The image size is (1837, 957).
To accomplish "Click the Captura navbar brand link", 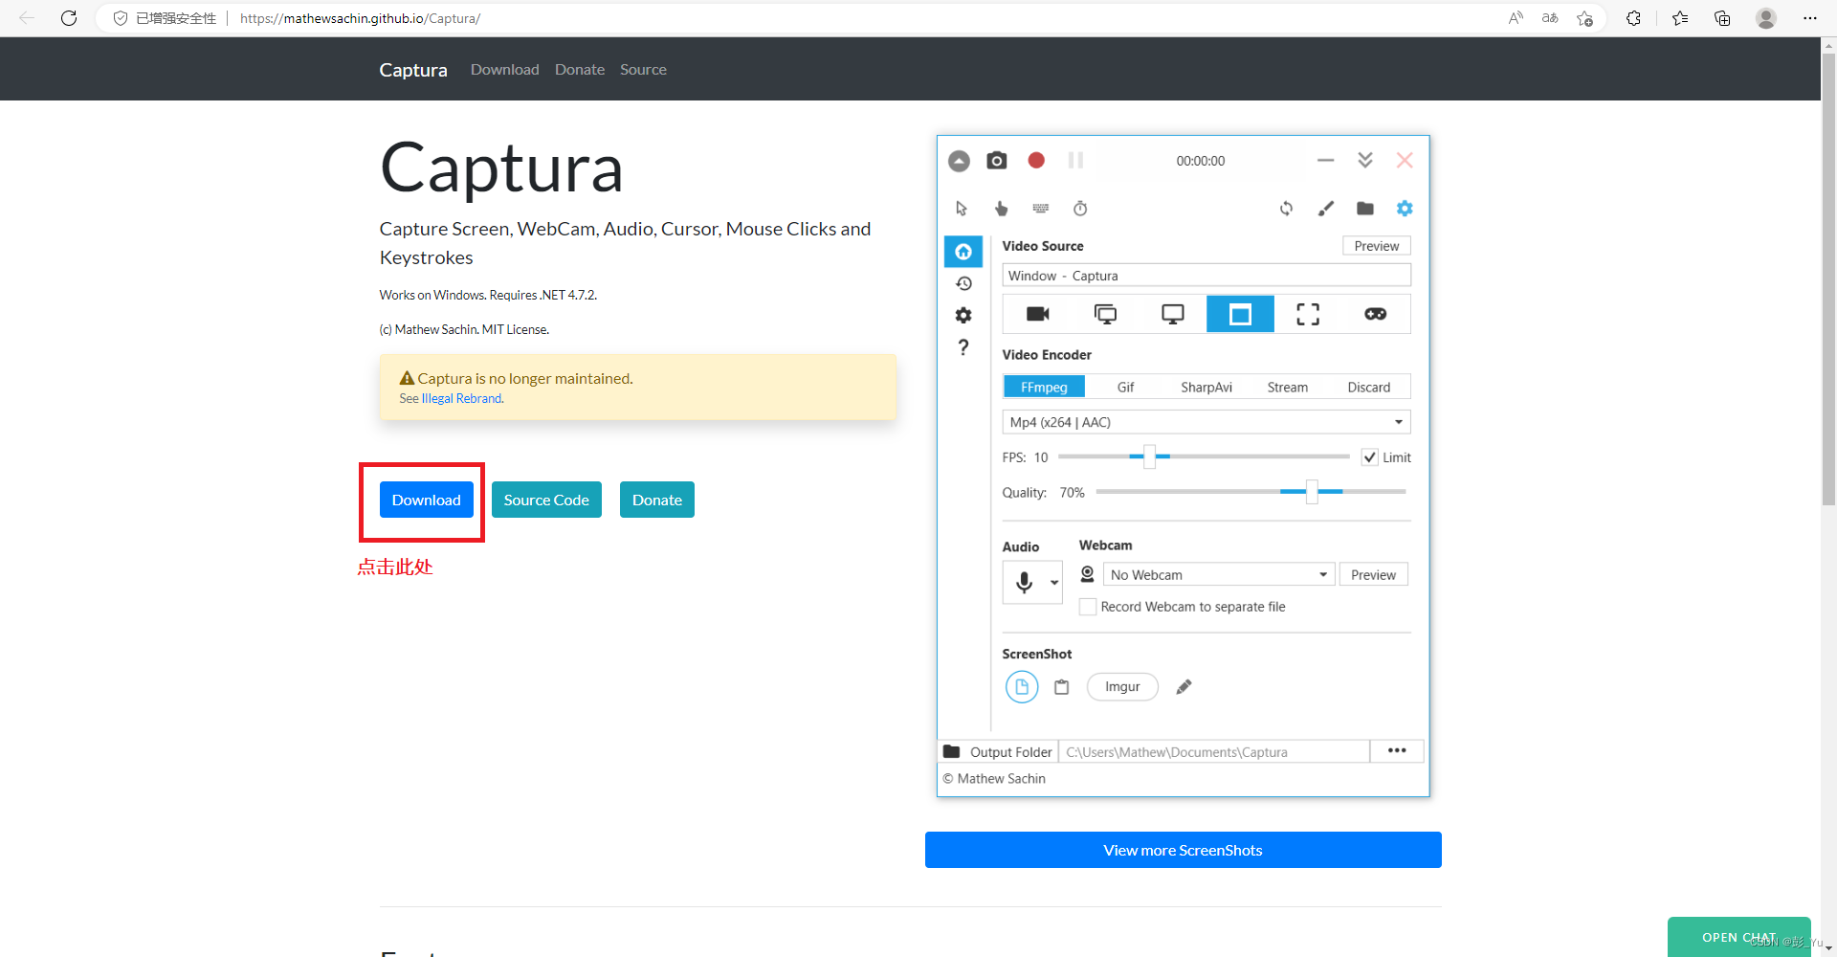I will coord(413,69).
